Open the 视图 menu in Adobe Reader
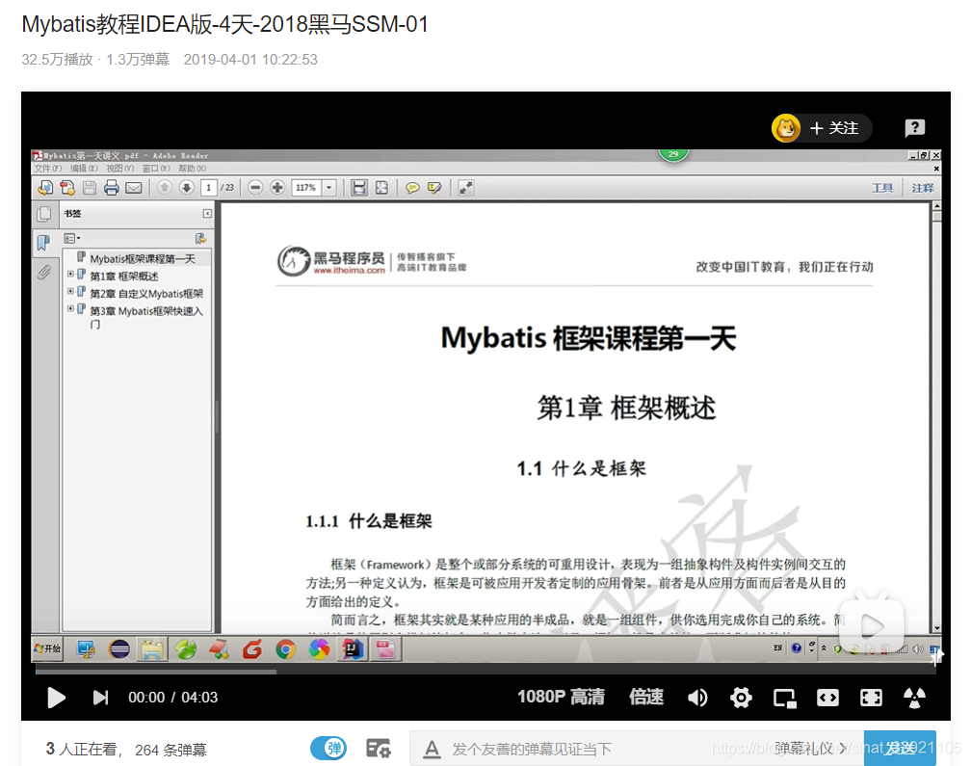Screen dimensions: 971x766 click(x=120, y=169)
